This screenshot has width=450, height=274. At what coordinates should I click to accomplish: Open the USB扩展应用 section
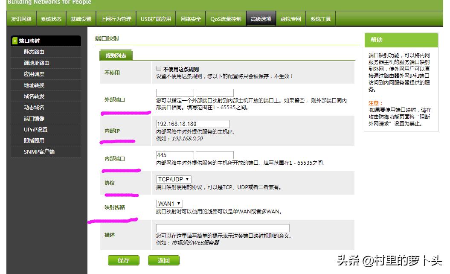156,18
